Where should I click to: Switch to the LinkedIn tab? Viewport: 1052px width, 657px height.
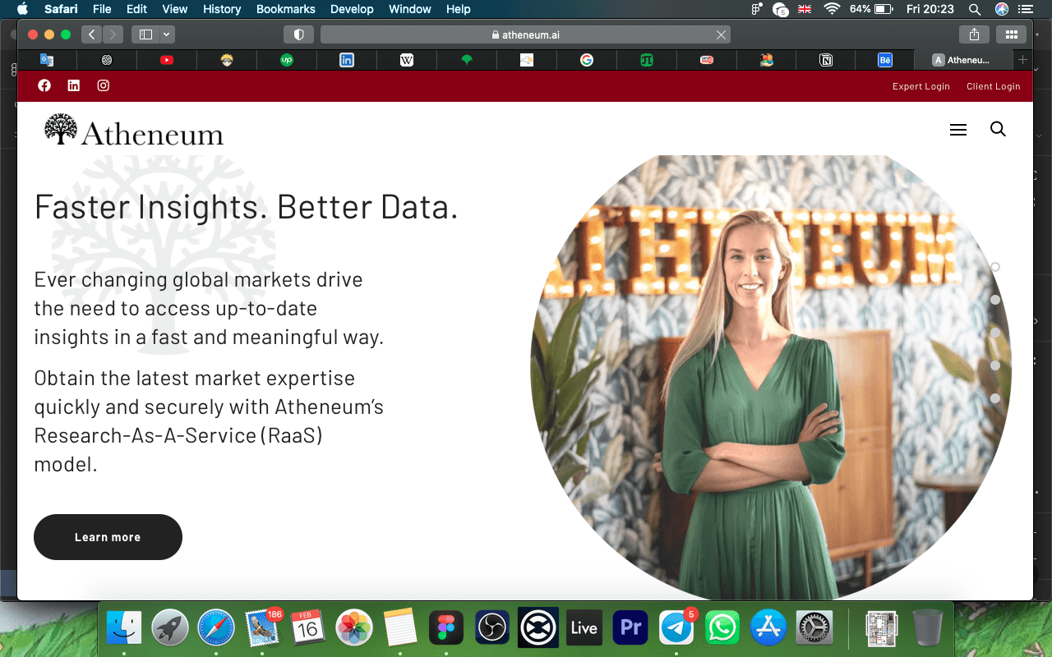coord(347,60)
